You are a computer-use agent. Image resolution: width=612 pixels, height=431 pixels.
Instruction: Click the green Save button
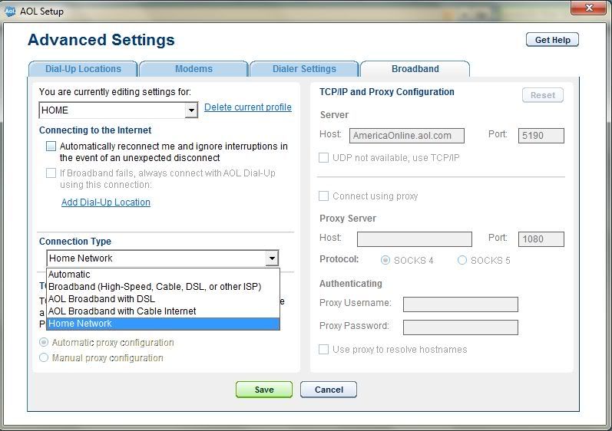(264, 390)
